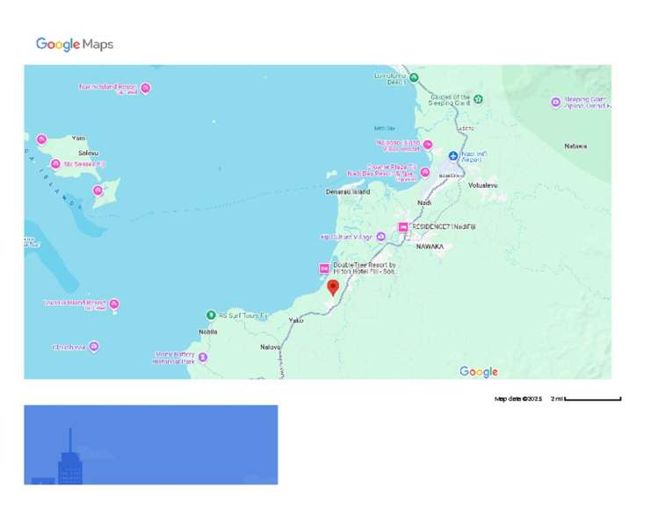Click the Denarau Island label

(x=348, y=191)
